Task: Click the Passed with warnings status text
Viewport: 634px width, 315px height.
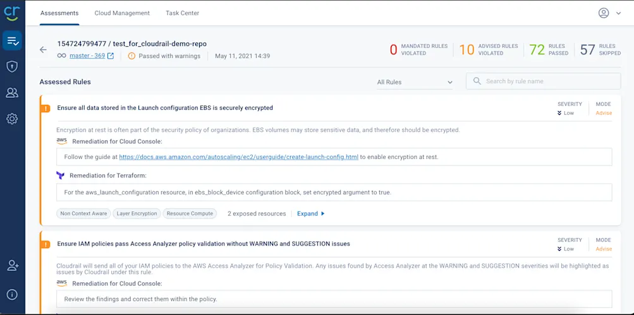Action: coord(169,56)
